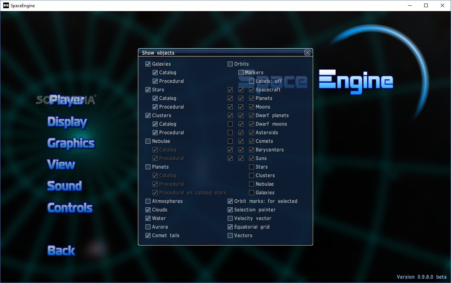The height and width of the screenshot is (283, 451).
Task: Go Back to the previous menu
Action: [61, 250]
